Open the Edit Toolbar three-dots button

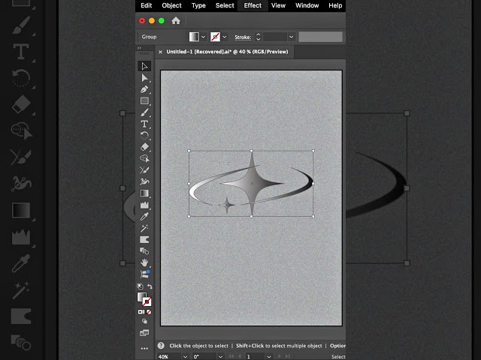click(x=144, y=348)
